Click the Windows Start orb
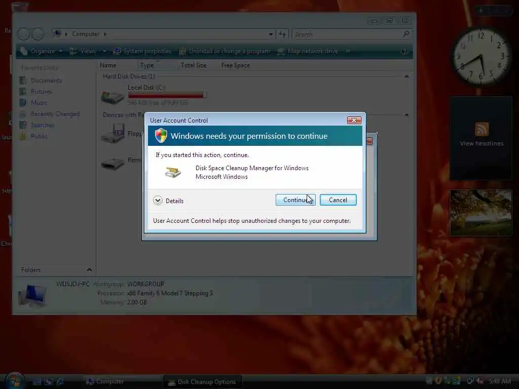 click(x=14, y=380)
